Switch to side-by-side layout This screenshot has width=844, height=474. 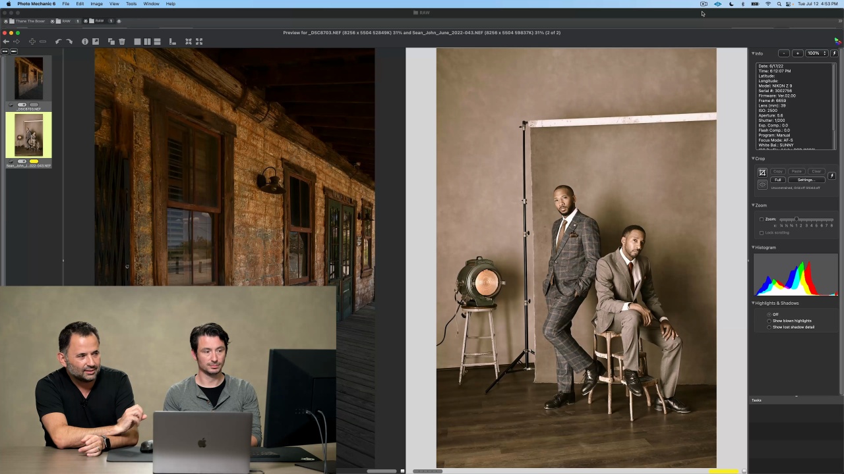pyautogui.click(x=147, y=41)
